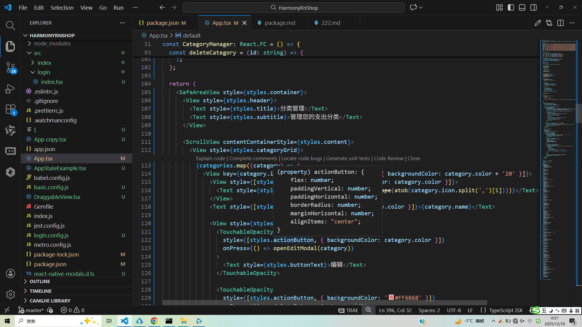Click Split Editor Right icon
Screen dimensions: 582x327
click(560, 23)
